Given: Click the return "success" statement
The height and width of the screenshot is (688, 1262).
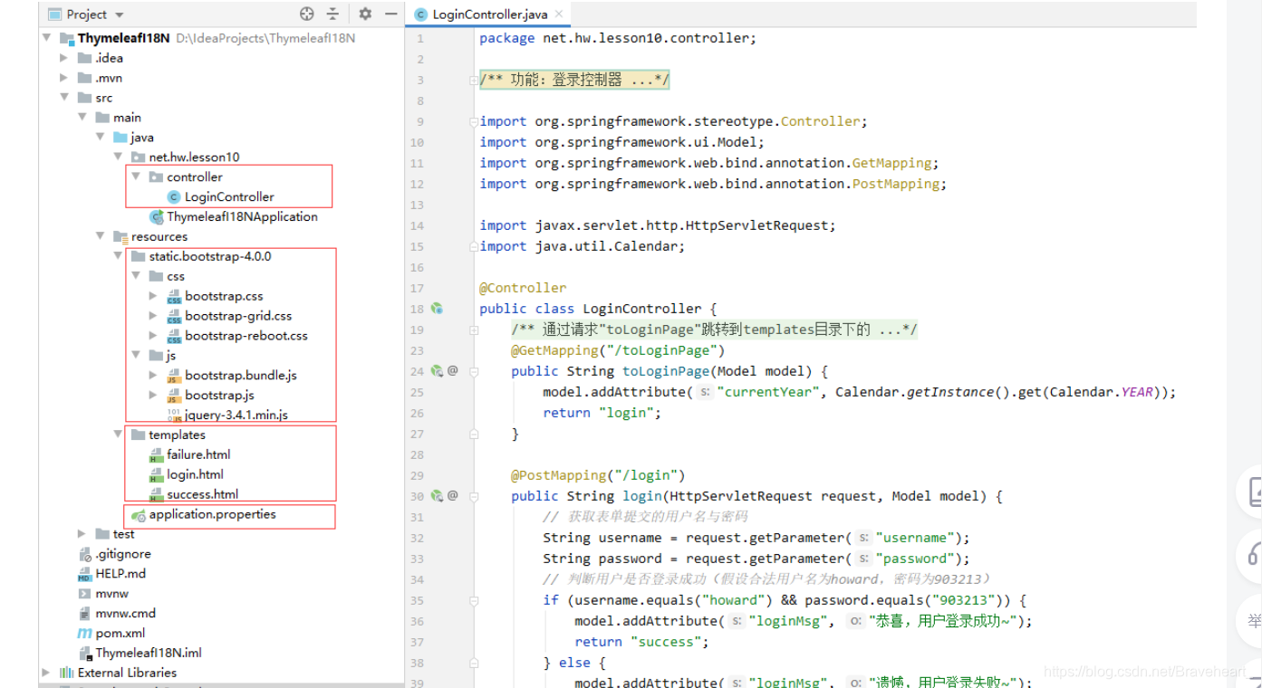Looking at the screenshot, I should [641, 642].
